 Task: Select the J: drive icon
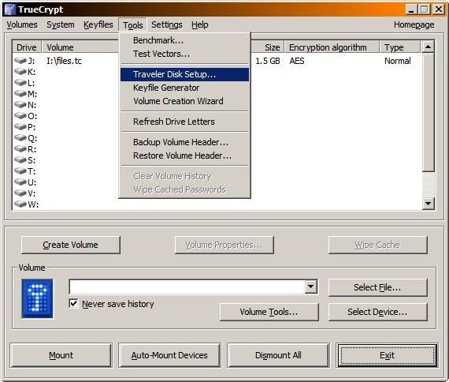click(20, 61)
